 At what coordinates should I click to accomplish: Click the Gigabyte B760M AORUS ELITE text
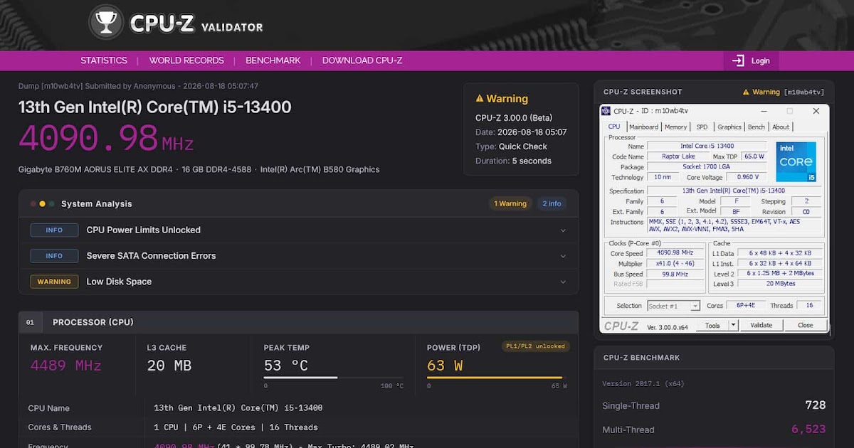pyautogui.click(x=95, y=170)
